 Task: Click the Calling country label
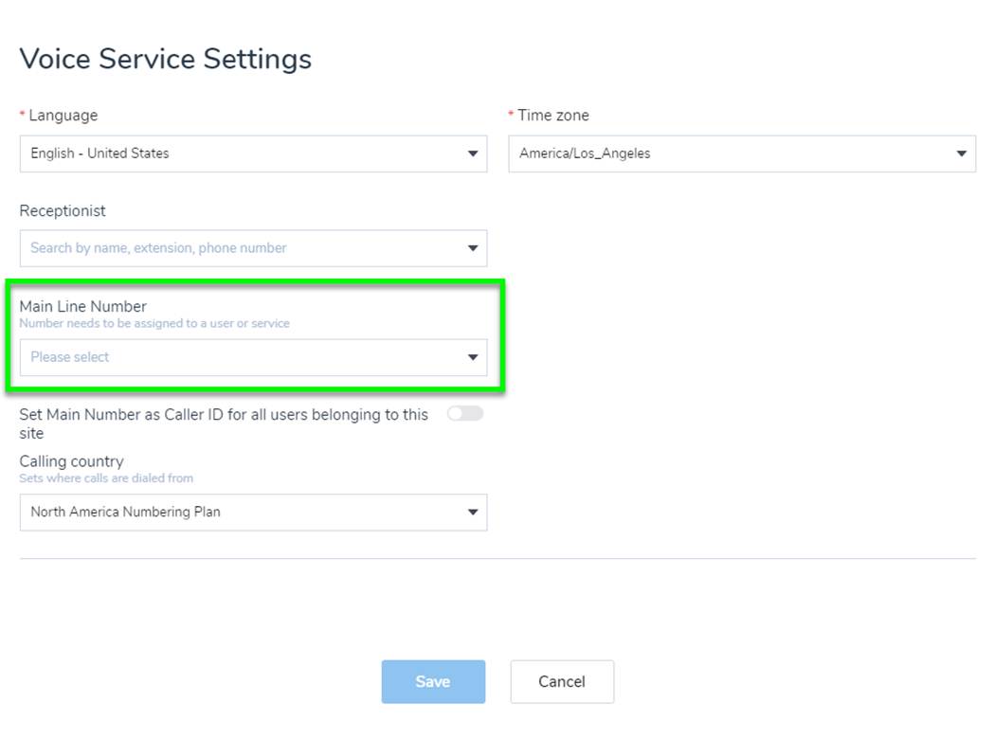(72, 461)
